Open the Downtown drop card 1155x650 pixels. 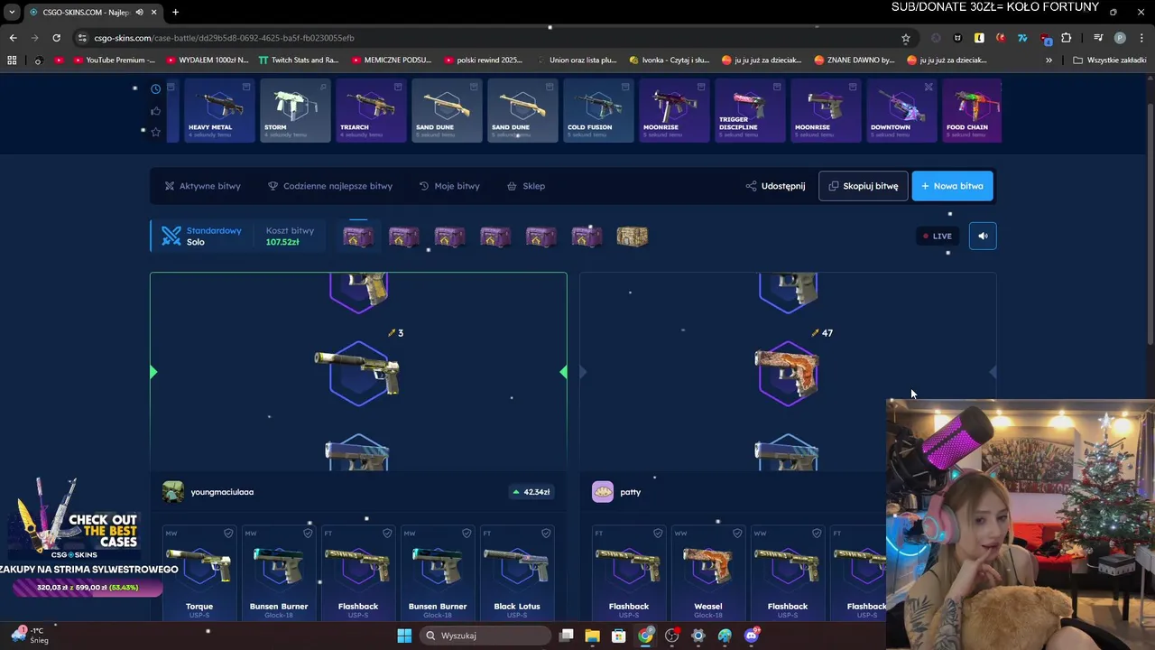(x=901, y=110)
